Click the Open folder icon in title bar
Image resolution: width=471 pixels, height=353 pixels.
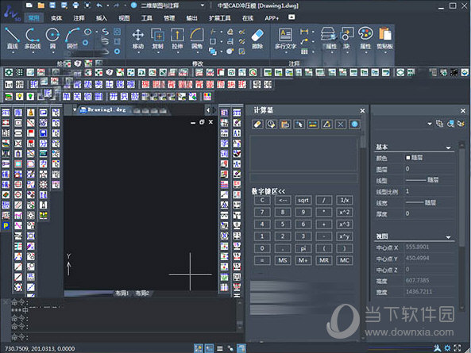click(41, 5)
